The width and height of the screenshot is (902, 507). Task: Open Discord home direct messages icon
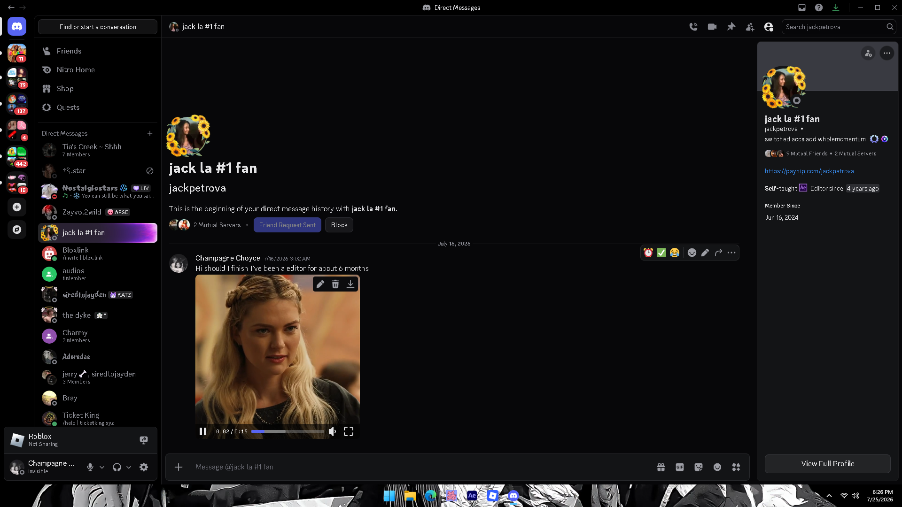[x=17, y=27]
